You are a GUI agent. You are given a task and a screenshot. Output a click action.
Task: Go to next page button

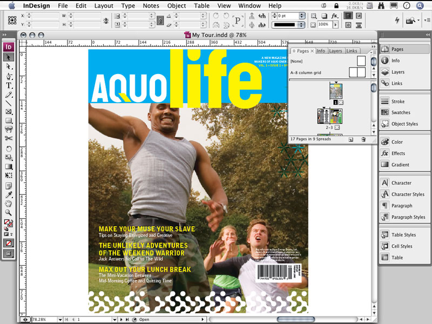pos(122,320)
